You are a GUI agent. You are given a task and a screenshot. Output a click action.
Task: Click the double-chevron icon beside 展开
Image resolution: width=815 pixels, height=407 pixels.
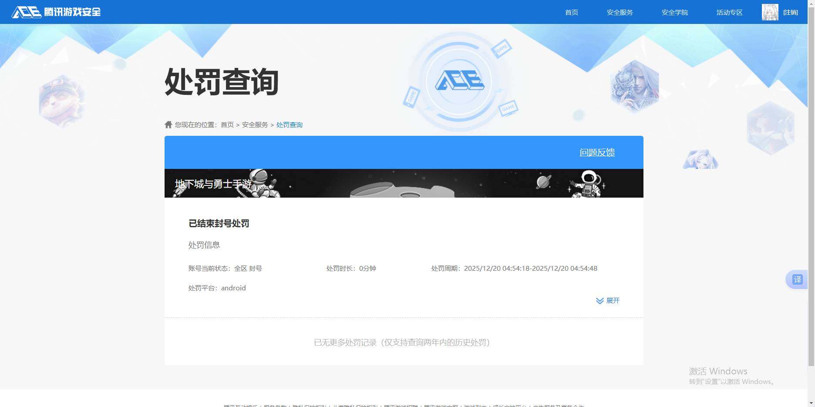pos(599,300)
